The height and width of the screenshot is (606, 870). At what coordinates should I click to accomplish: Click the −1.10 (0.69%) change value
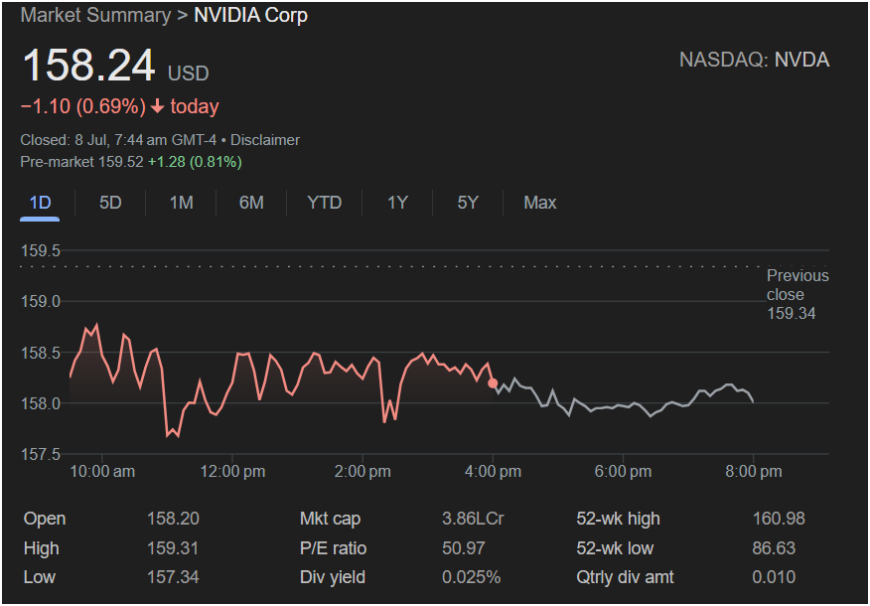tap(83, 106)
